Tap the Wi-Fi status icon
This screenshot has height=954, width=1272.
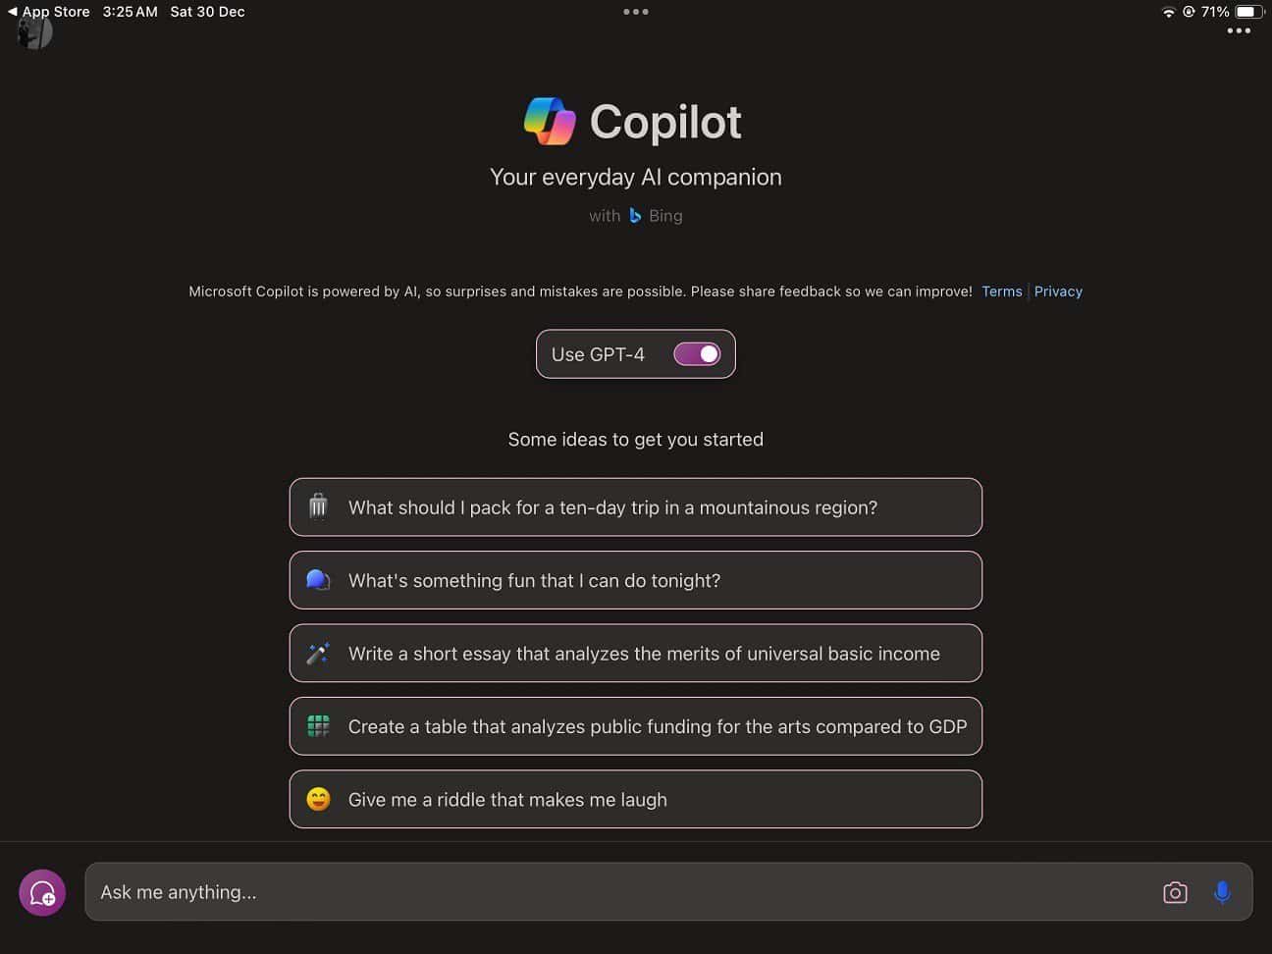point(1168,12)
